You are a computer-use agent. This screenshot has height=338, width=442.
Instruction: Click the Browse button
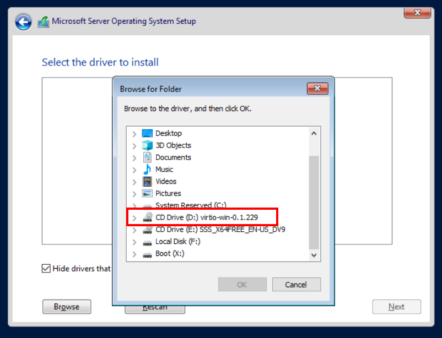pos(67,307)
